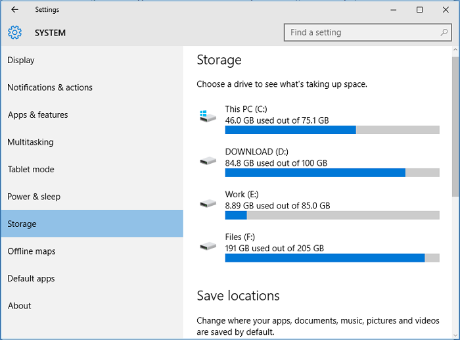Open the About page
Viewport: 460px width, 340px height.
(20, 306)
